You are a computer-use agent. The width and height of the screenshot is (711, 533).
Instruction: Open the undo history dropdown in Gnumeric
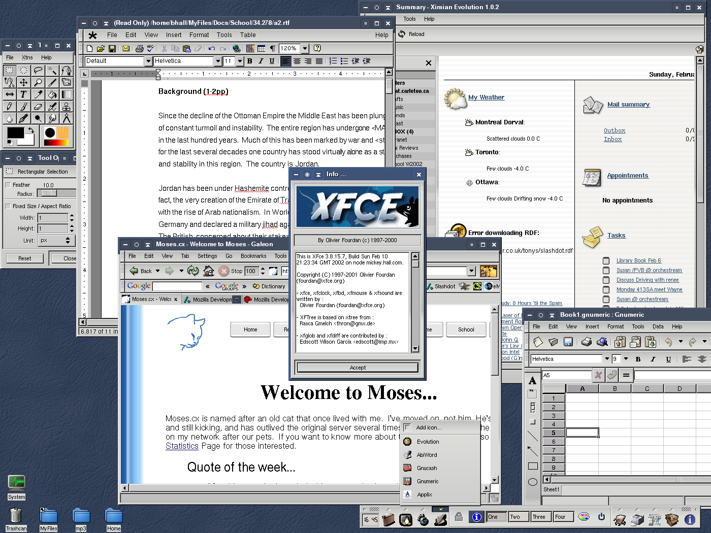[x=681, y=342]
